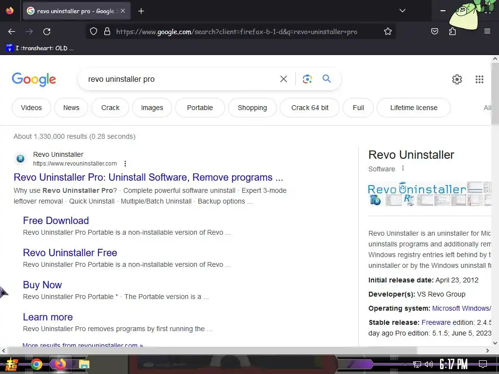This screenshot has height=374, width=499.
Task: Click the scroll down arrow
Action: point(495,343)
